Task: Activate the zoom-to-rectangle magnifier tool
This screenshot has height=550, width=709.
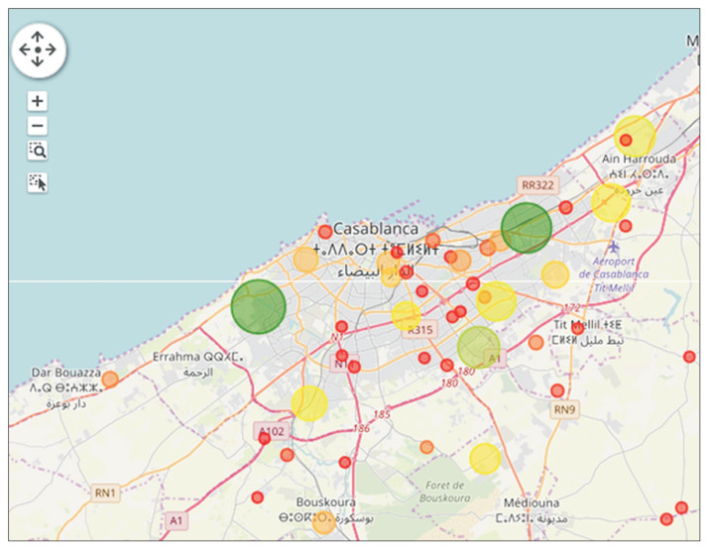Action: point(38,151)
